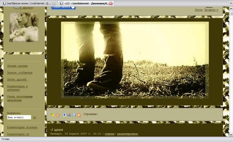
Task: Click the 'редактировать' link under the post
Action: [x=127, y=134]
